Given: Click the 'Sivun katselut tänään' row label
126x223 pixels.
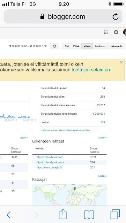Looking at the screenshot, I should pos(54,88).
